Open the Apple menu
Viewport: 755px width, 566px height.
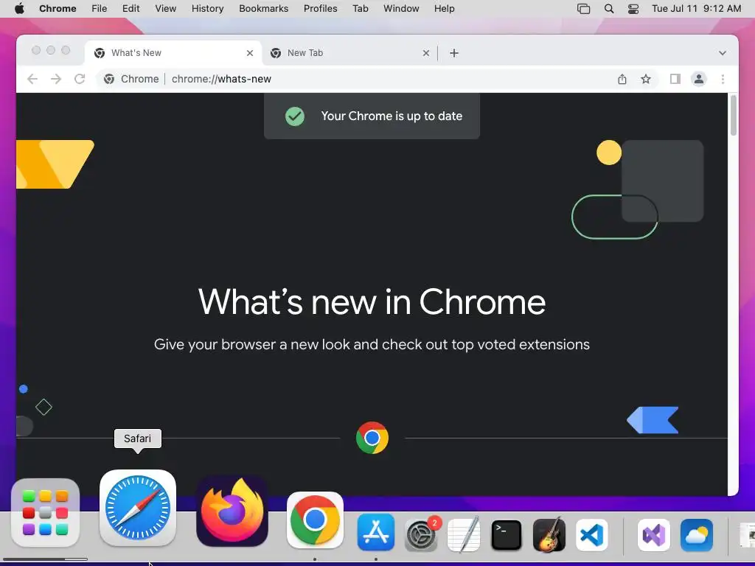(x=19, y=9)
